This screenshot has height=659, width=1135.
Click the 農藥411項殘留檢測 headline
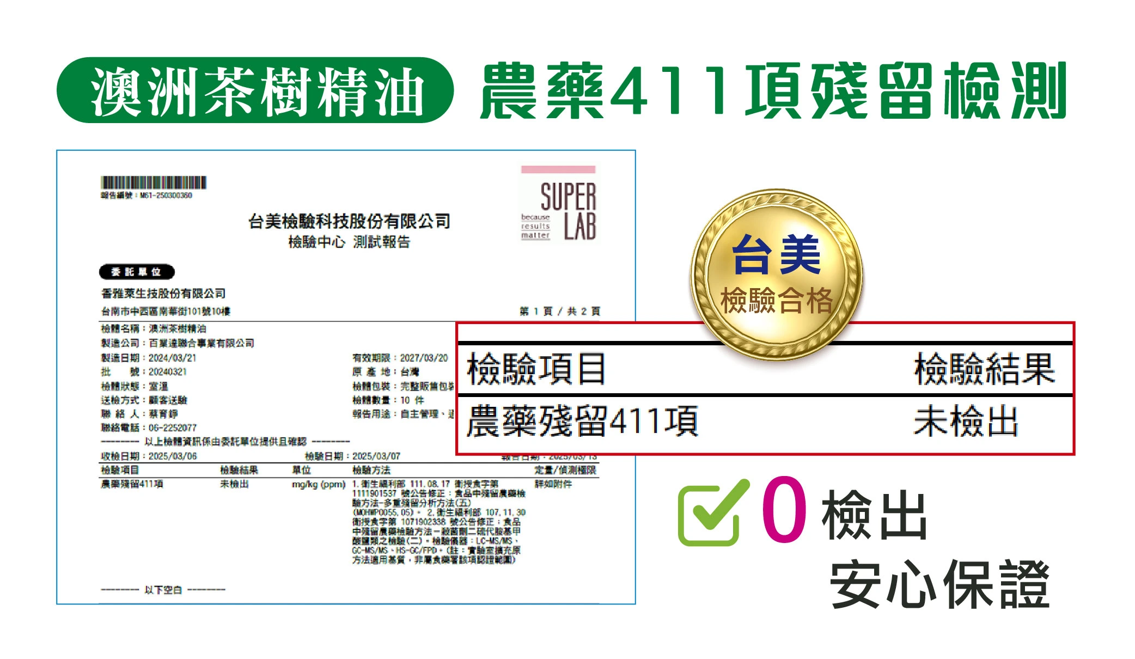click(x=772, y=90)
